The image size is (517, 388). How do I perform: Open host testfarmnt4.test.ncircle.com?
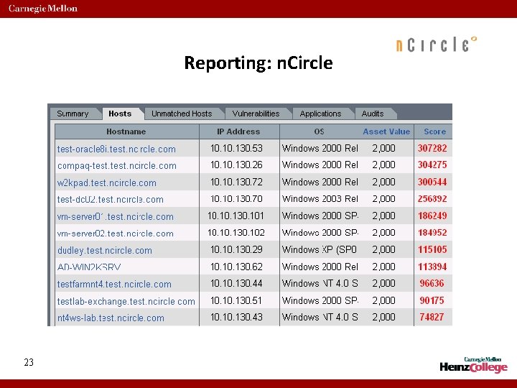[x=114, y=284]
